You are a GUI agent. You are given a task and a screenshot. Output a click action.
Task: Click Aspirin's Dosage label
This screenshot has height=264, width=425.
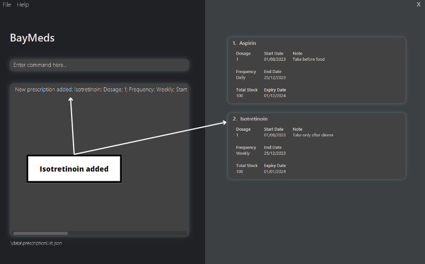click(243, 54)
